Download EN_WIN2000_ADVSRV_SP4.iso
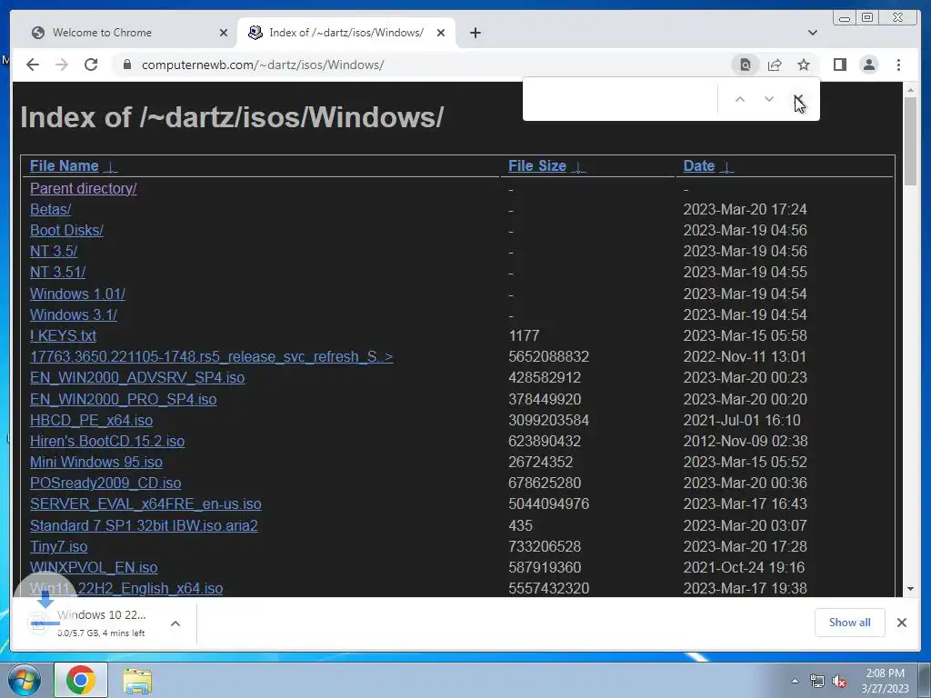The width and height of the screenshot is (931, 698). [x=137, y=378]
